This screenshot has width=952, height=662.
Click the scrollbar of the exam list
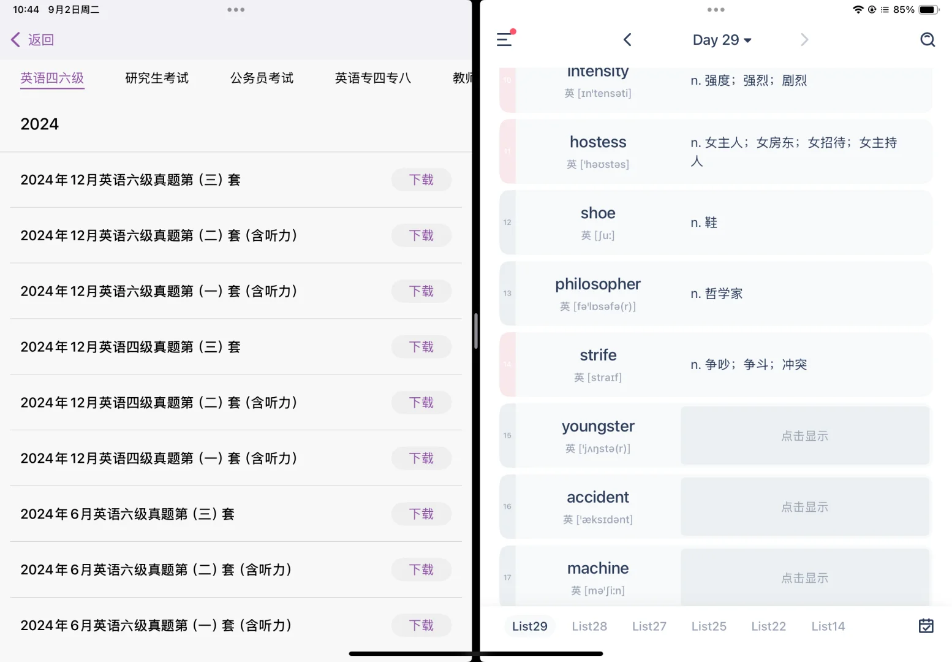click(x=477, y=331)
